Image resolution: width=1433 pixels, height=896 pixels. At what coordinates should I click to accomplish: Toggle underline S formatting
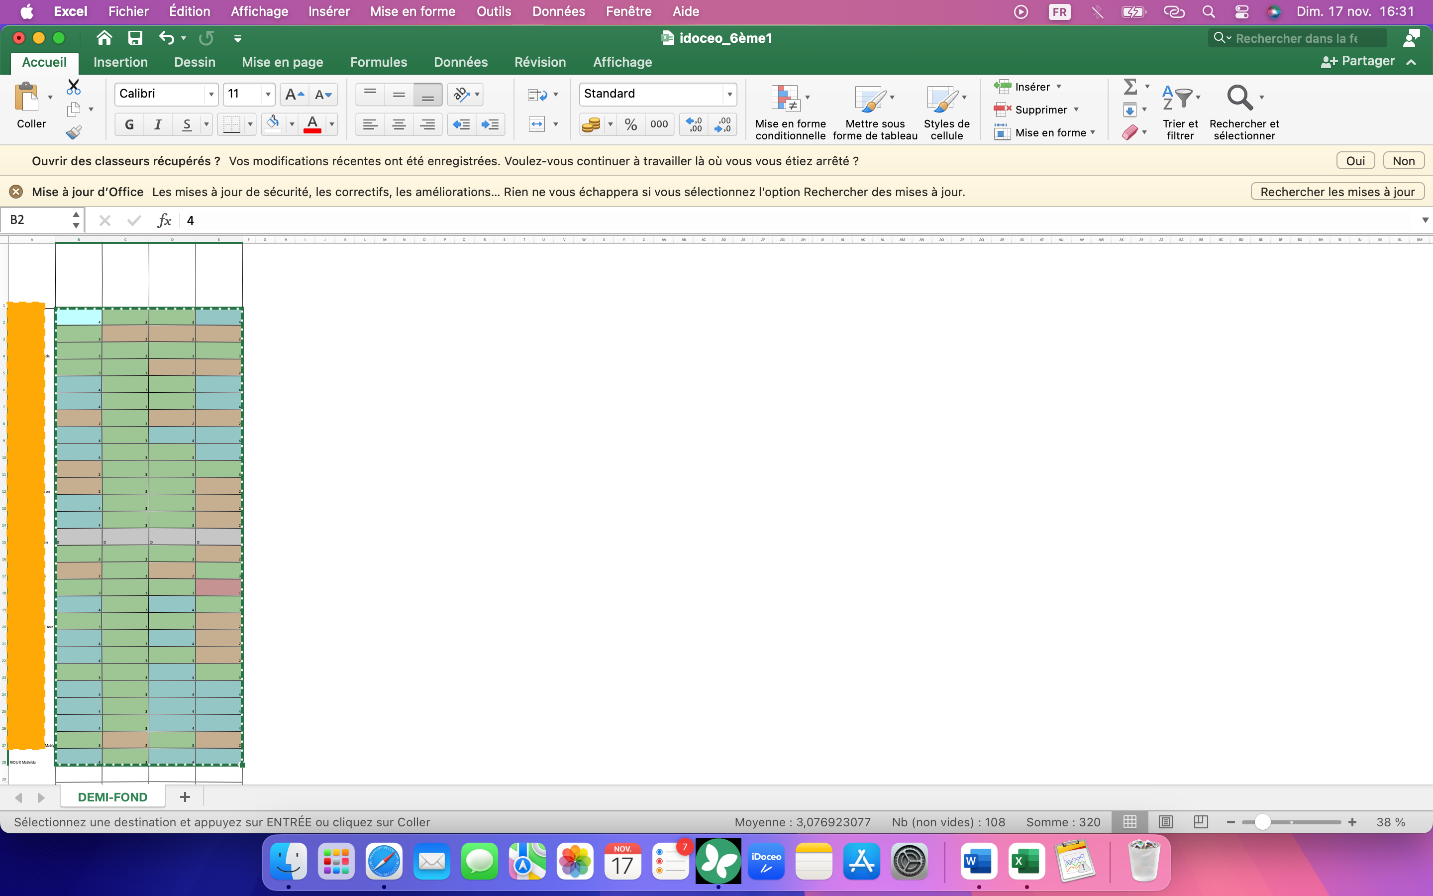[187, 124]
